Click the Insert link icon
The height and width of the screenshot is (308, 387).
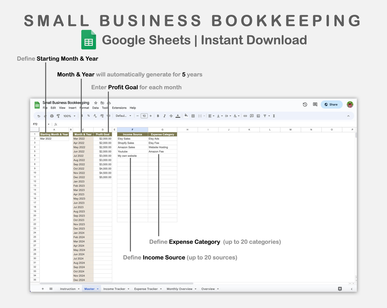click(x=245, y=116)
